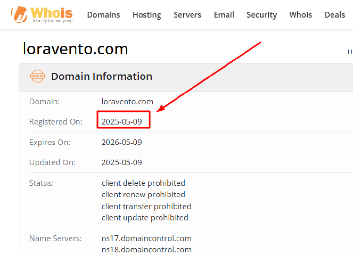The width and height of the screenshot is (353, 255).
Task: Open the Email menu item
Action: tap(224, 15)
